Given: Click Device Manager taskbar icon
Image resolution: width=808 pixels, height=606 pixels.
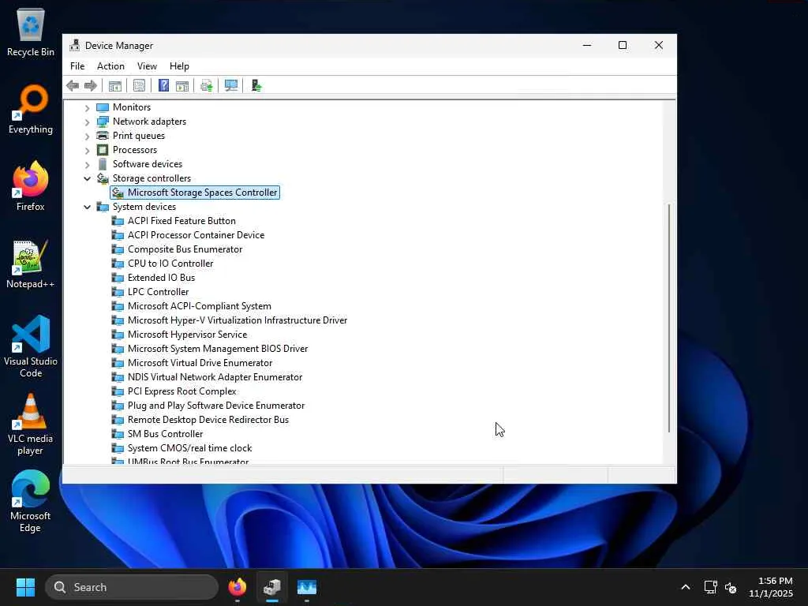Looking at the screenshot, I should [x=272, y=587].
